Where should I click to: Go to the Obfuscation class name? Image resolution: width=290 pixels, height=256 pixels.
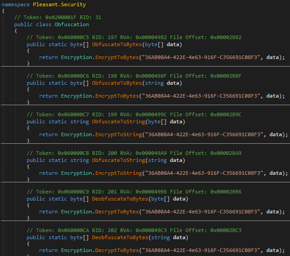coord(72,24)
